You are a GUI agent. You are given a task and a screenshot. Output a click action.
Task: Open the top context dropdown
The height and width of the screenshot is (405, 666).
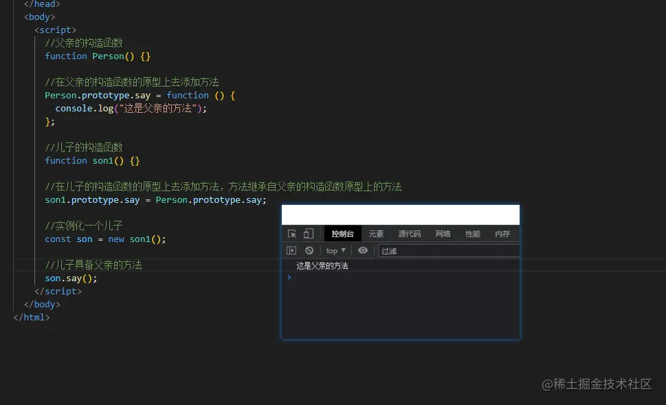point(336,251)
